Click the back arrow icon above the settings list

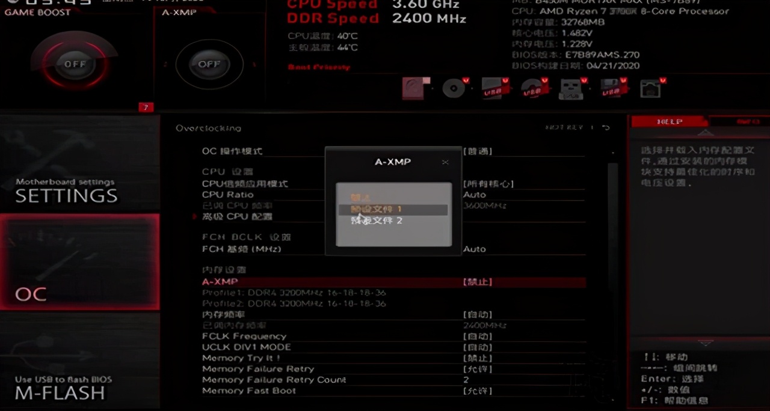(606, 127)
